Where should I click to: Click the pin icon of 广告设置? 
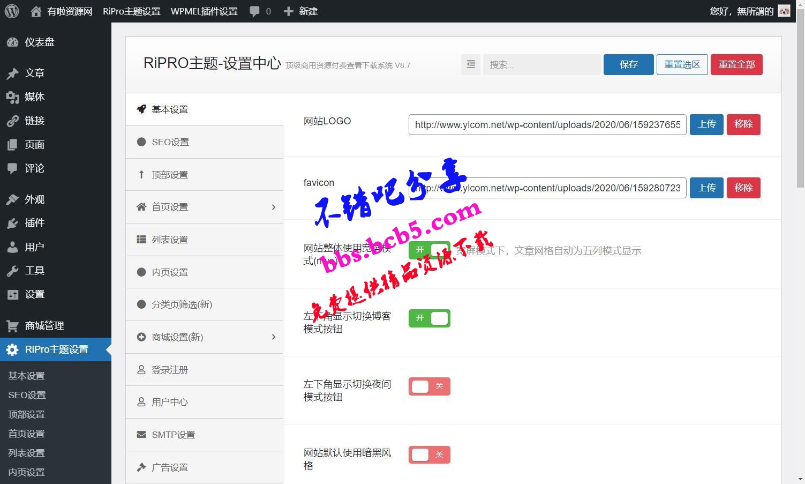[x=141, y=467]
